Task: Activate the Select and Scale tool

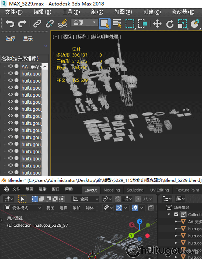Action: (x=182, y=24)
